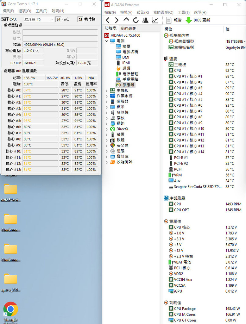This screenshot has width=246, height=324.
Task: Open AIDA64 檢視(V) menu
Action: (126, 12)
